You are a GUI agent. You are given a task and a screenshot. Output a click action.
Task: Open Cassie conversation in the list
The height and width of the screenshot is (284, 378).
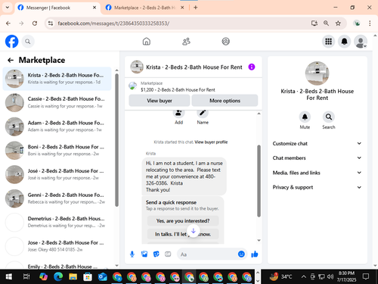tap(57, 102)
